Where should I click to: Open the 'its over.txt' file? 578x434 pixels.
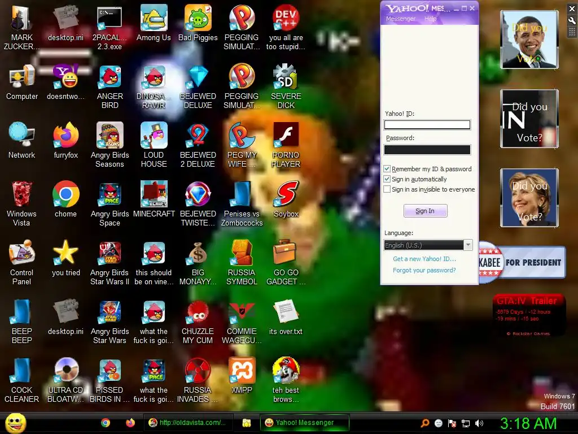coord(286,316)
